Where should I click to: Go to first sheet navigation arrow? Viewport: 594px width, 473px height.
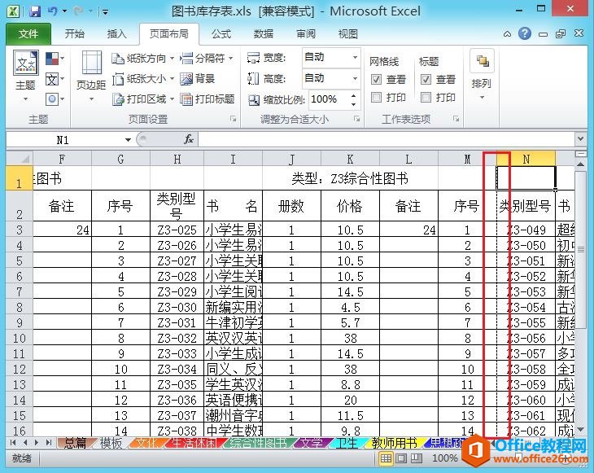pyautogui.click(x=14, y=442)
